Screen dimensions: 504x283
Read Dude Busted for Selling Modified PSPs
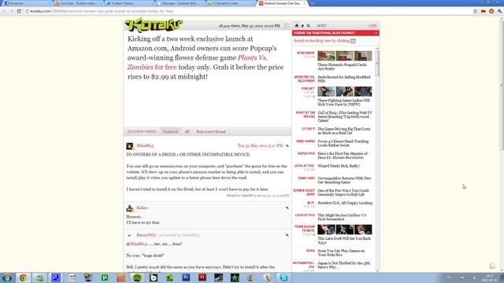click(x=344, y=79)
